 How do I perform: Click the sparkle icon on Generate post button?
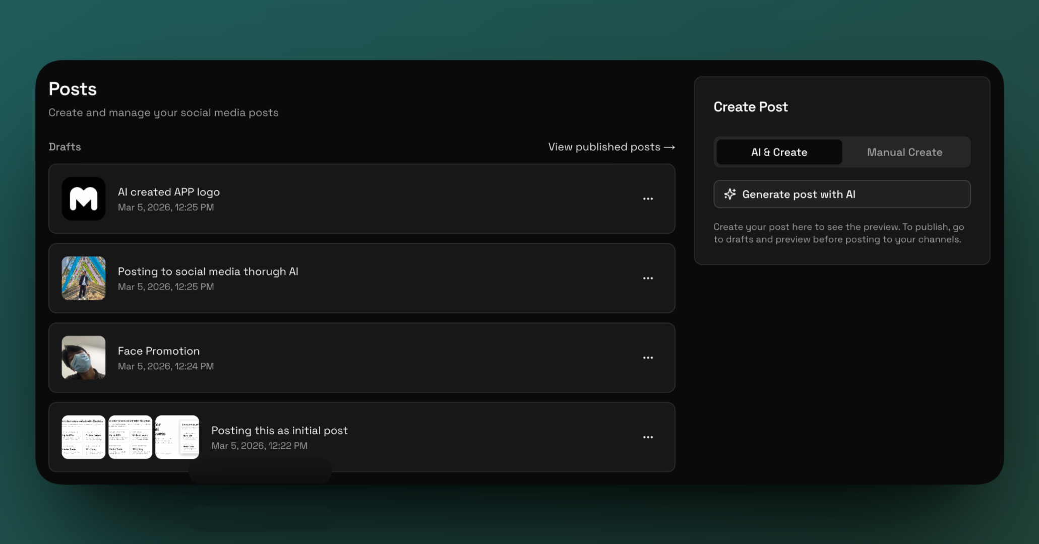tap(730, 194)
